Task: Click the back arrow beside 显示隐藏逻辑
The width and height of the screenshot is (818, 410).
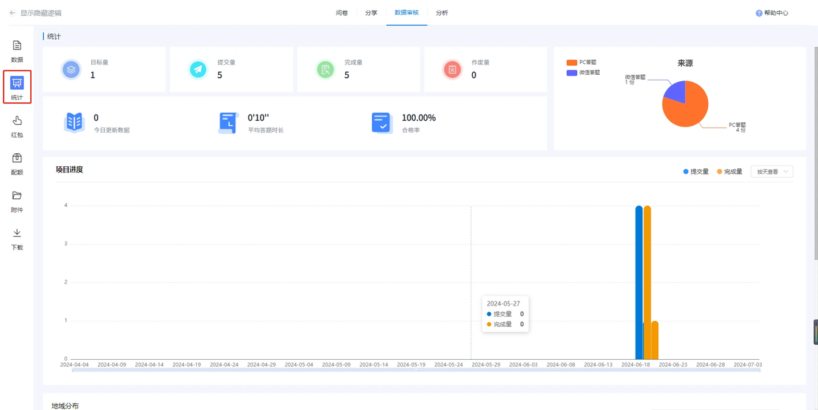Action: click(12, 12)
